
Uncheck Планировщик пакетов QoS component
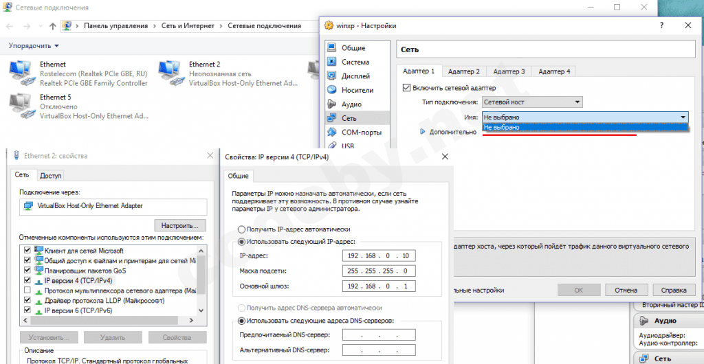click(x=27, y=271)
